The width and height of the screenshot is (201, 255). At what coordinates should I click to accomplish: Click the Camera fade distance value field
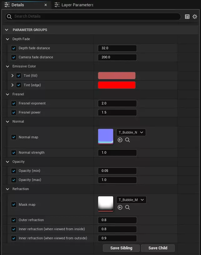tap(117, 57)
